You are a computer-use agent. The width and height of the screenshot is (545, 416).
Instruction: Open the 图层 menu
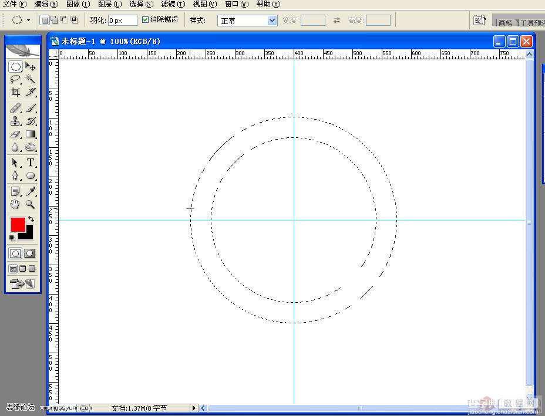tap(110, 4)
